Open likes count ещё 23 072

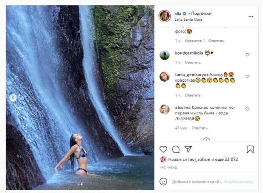click(227, 160)
